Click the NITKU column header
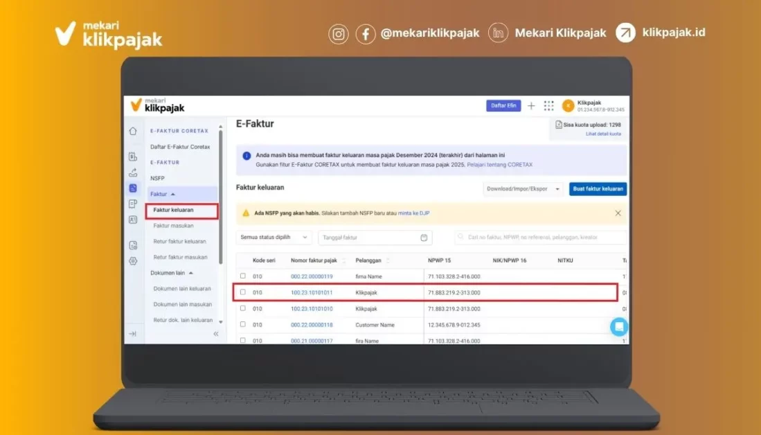Screen dimensions: 761x435 (x=565, y=260)
